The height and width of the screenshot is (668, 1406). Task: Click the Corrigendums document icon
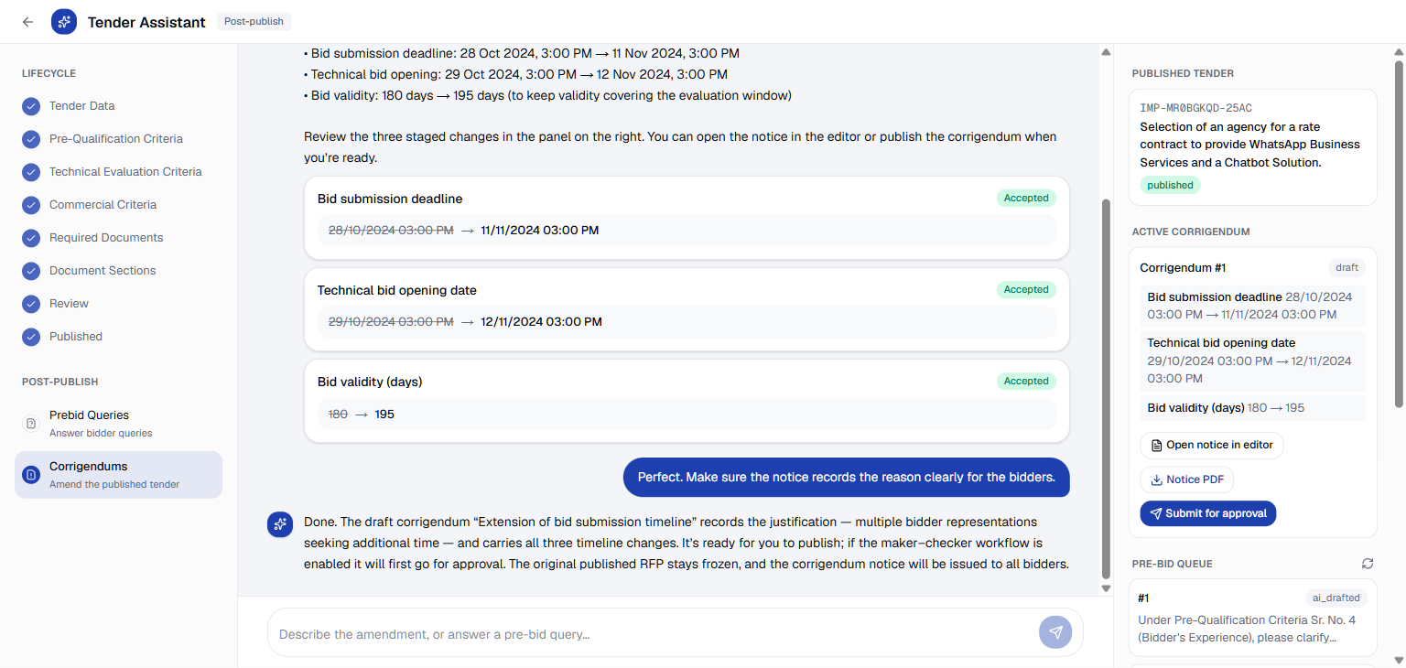tap(31, 474)
